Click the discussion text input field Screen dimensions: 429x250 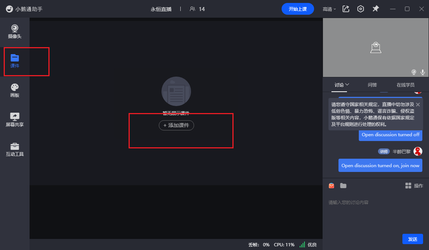[x=375, y=214]
